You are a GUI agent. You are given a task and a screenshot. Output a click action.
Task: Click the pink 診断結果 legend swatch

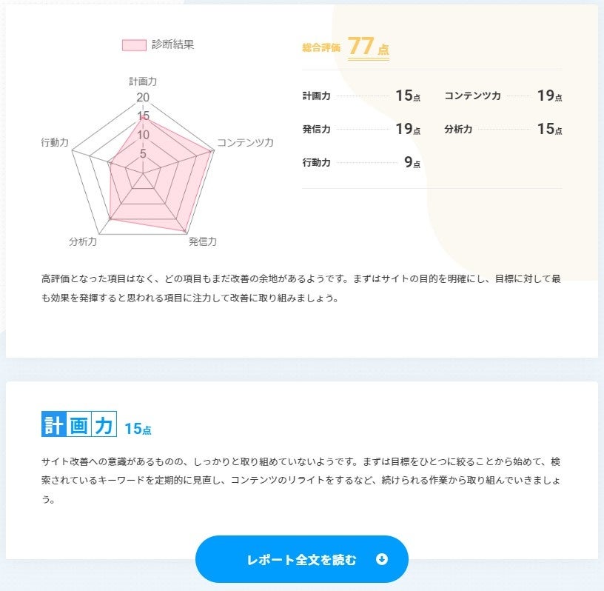click(x=134, y=45)
